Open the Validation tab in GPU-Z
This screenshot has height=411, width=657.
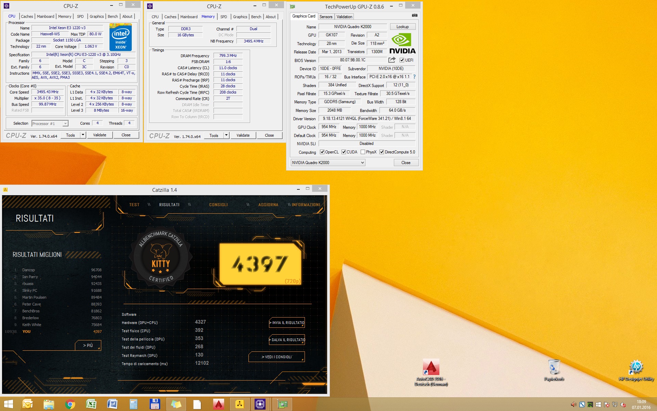click(x=344, y=17)
